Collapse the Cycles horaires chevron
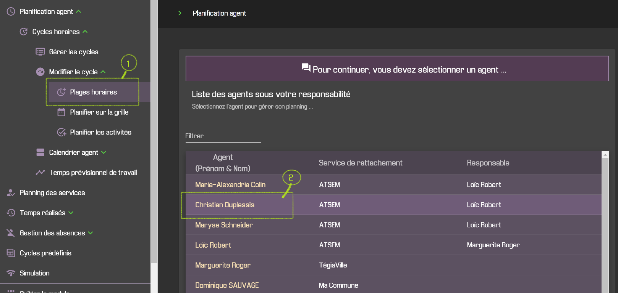Screen dimensions: 618x293 (x=85, y=32)
